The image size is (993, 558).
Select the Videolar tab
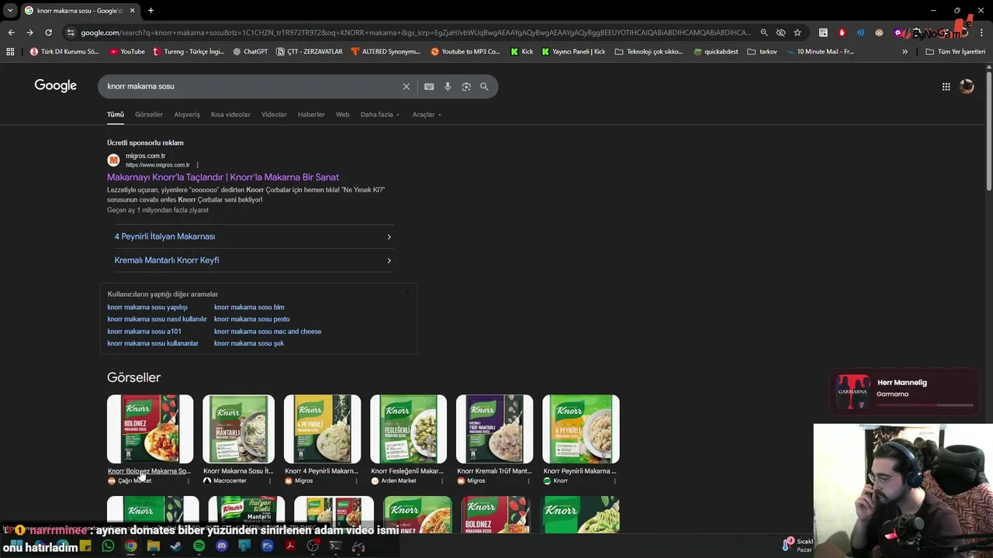(274, 114)
